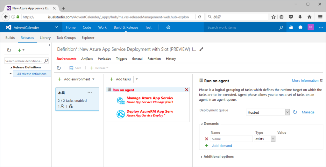Switch to the Library tab
Image resolution: width=326 pixels, height=167 pixels.
coord(45,38)
